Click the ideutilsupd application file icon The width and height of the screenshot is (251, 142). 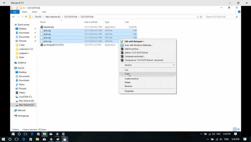pos(42,27)
